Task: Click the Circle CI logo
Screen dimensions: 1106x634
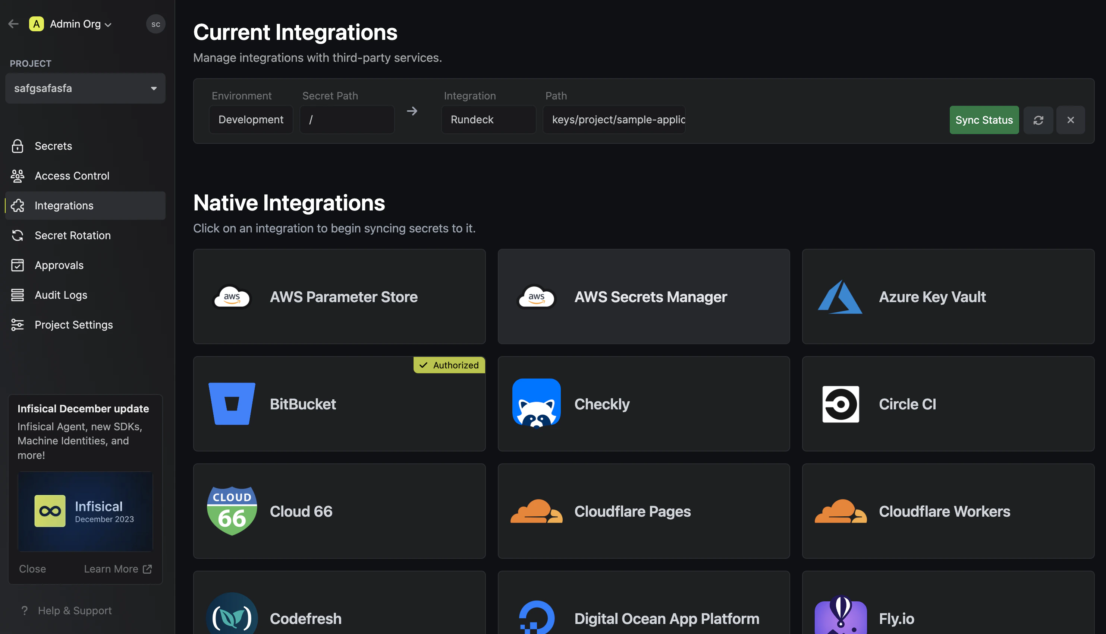Action: [841, 404]
